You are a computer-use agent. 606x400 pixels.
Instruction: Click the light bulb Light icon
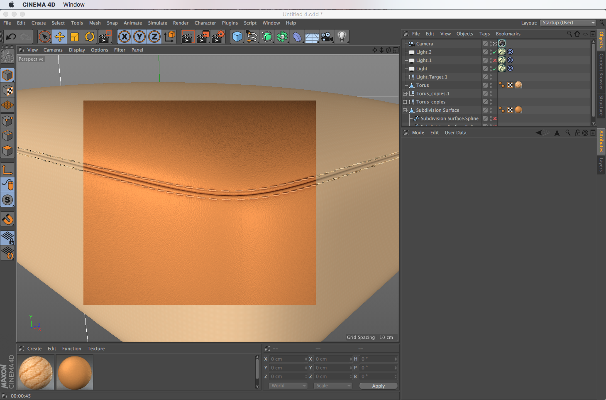pos(342,37)
